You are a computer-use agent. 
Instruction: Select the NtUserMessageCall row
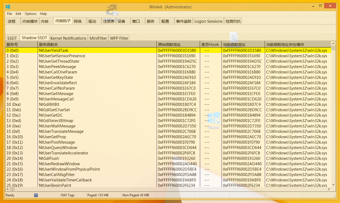[168, 99]
